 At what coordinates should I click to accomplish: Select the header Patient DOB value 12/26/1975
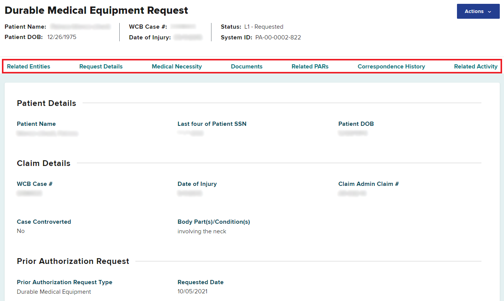pyautogui.click(x=62, y=37)
